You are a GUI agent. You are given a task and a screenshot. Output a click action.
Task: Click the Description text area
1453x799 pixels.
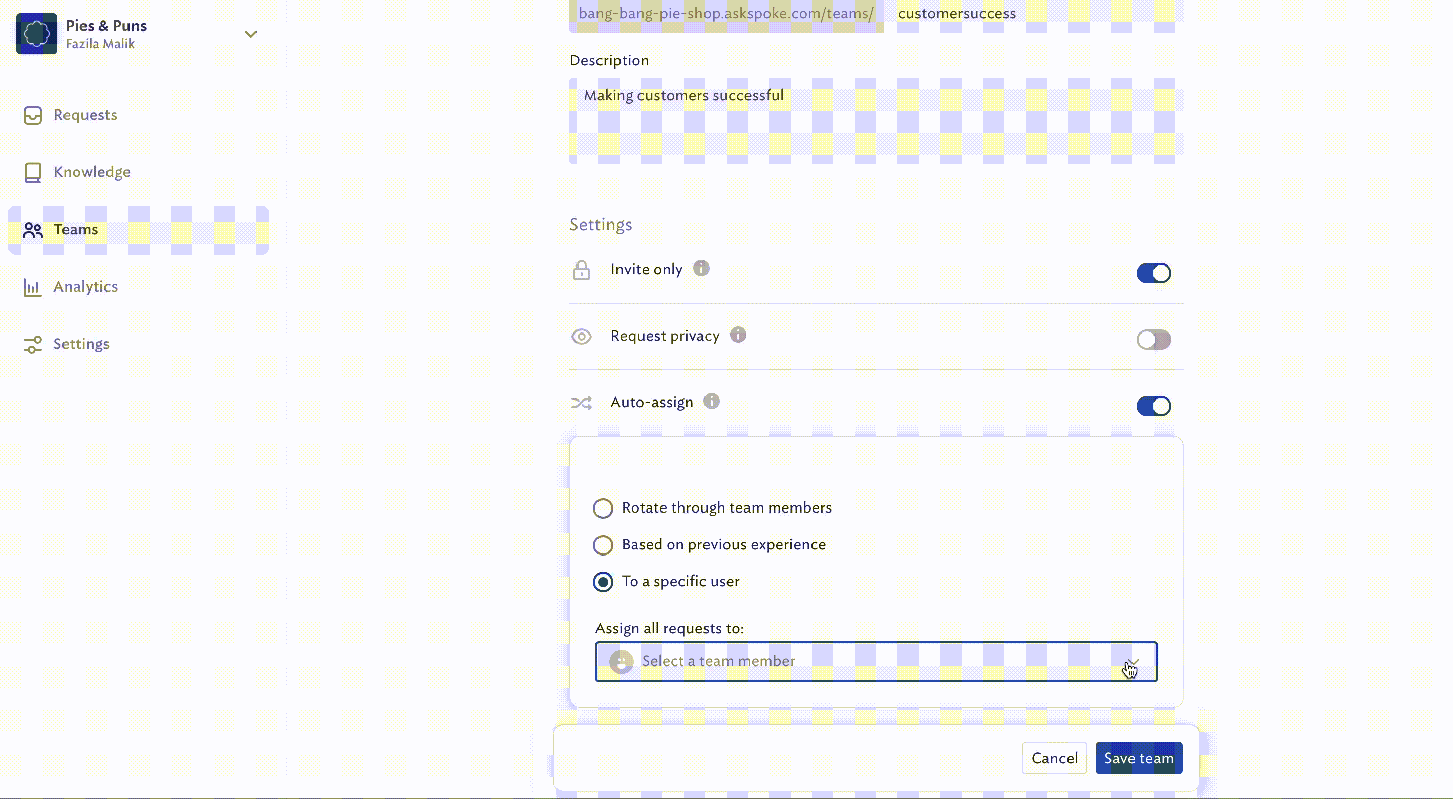876,121
